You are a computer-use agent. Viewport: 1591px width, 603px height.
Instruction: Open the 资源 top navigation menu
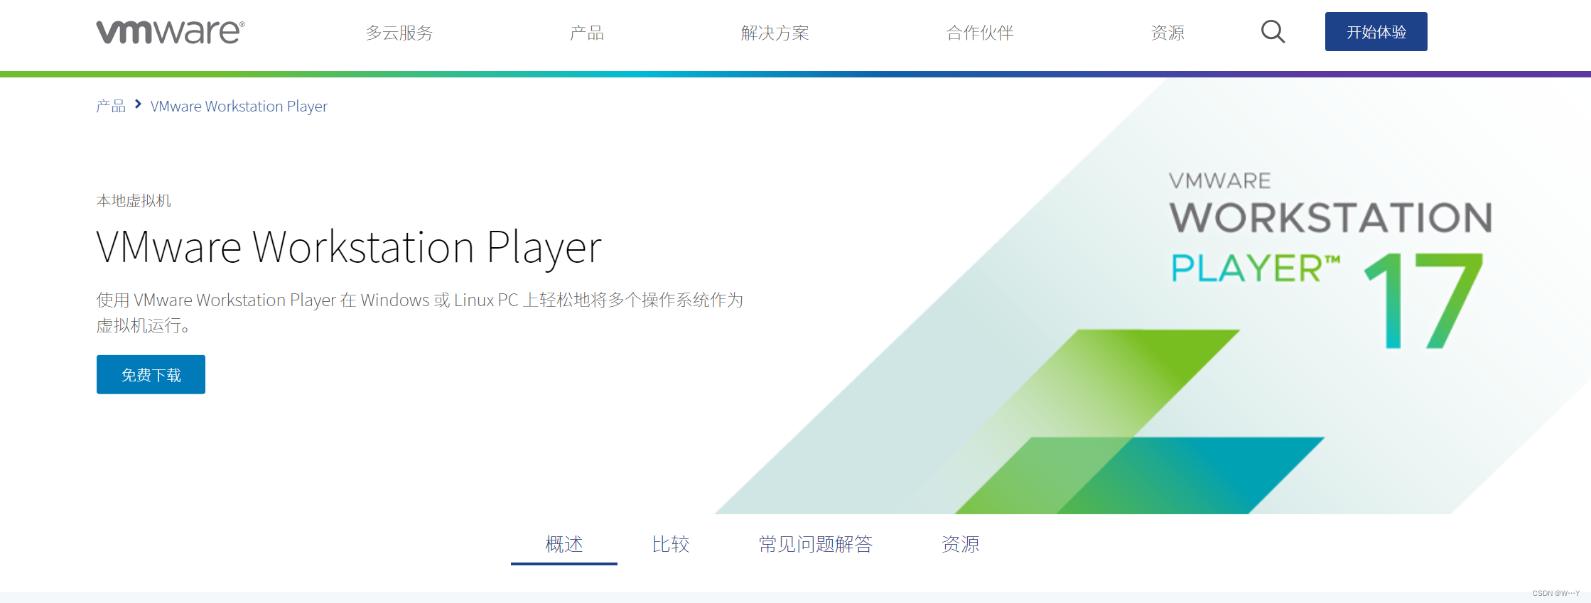tap(1167, 33)
